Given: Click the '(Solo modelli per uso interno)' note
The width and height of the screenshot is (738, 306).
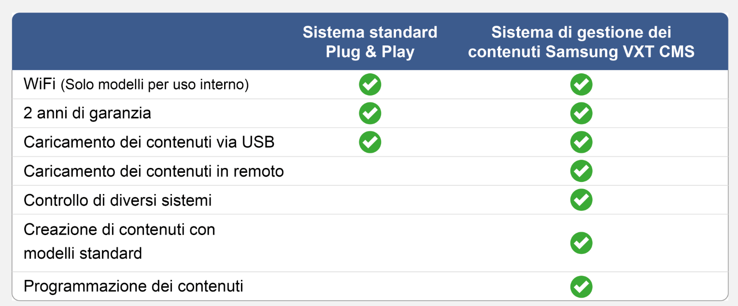Looking at the screenshot, I should (x=155, y=85).
